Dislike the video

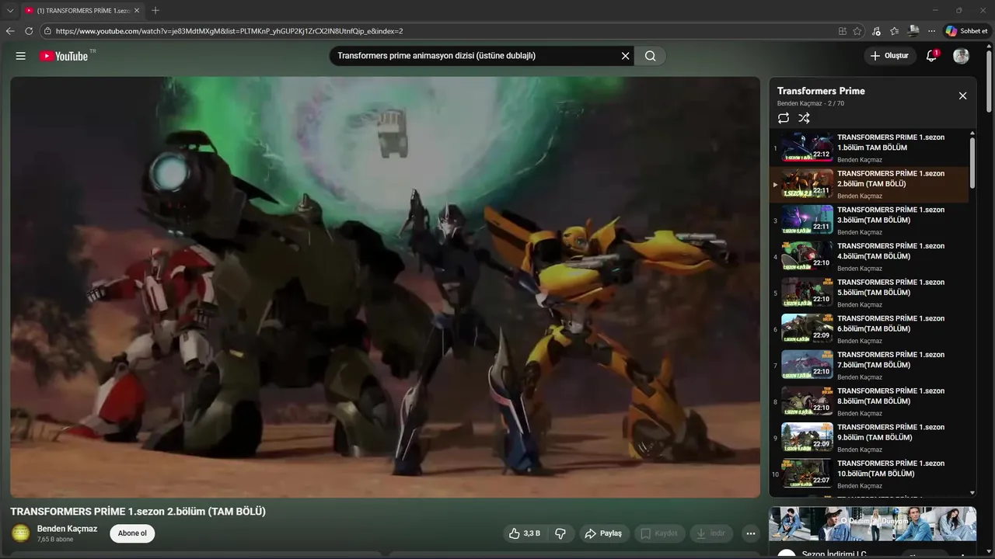coord(560,533)
